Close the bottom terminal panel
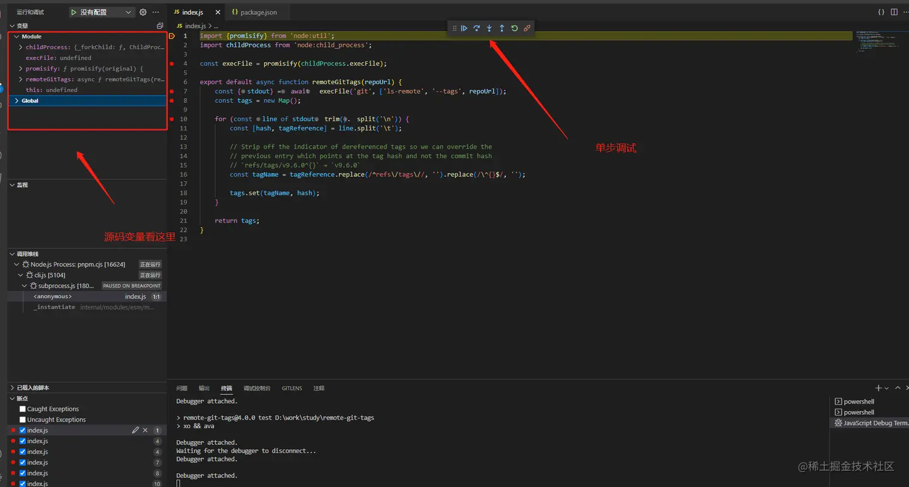909x487 pixels. pyautogui.click(x=907, y=388)
